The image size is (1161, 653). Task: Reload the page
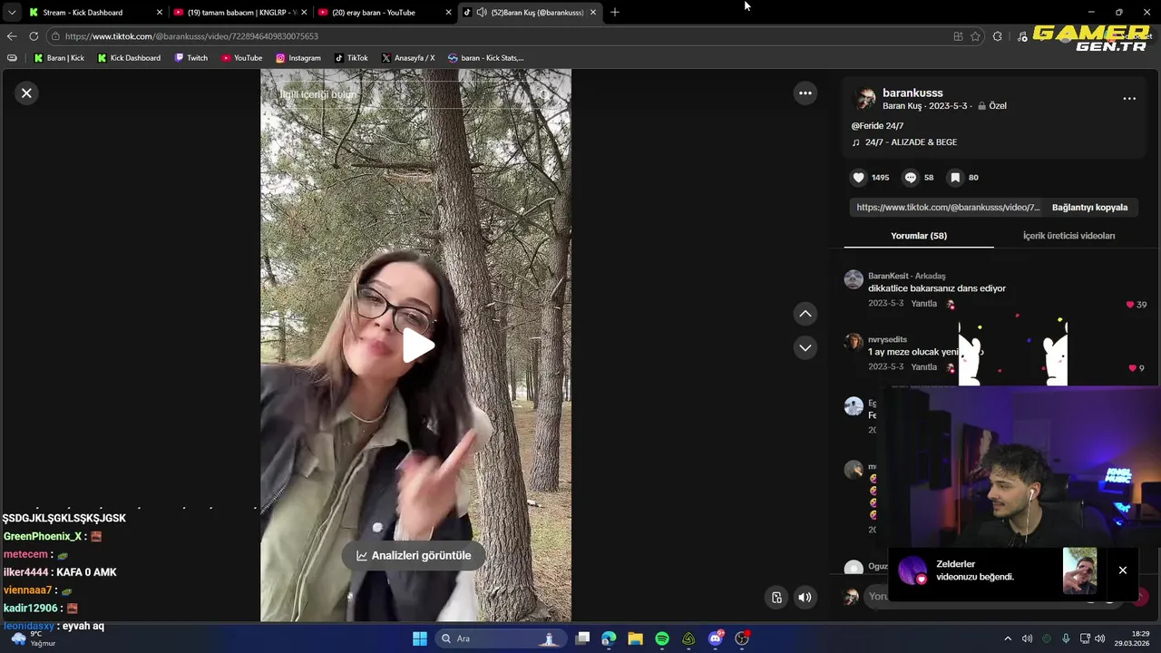click(x=34, y=36)
